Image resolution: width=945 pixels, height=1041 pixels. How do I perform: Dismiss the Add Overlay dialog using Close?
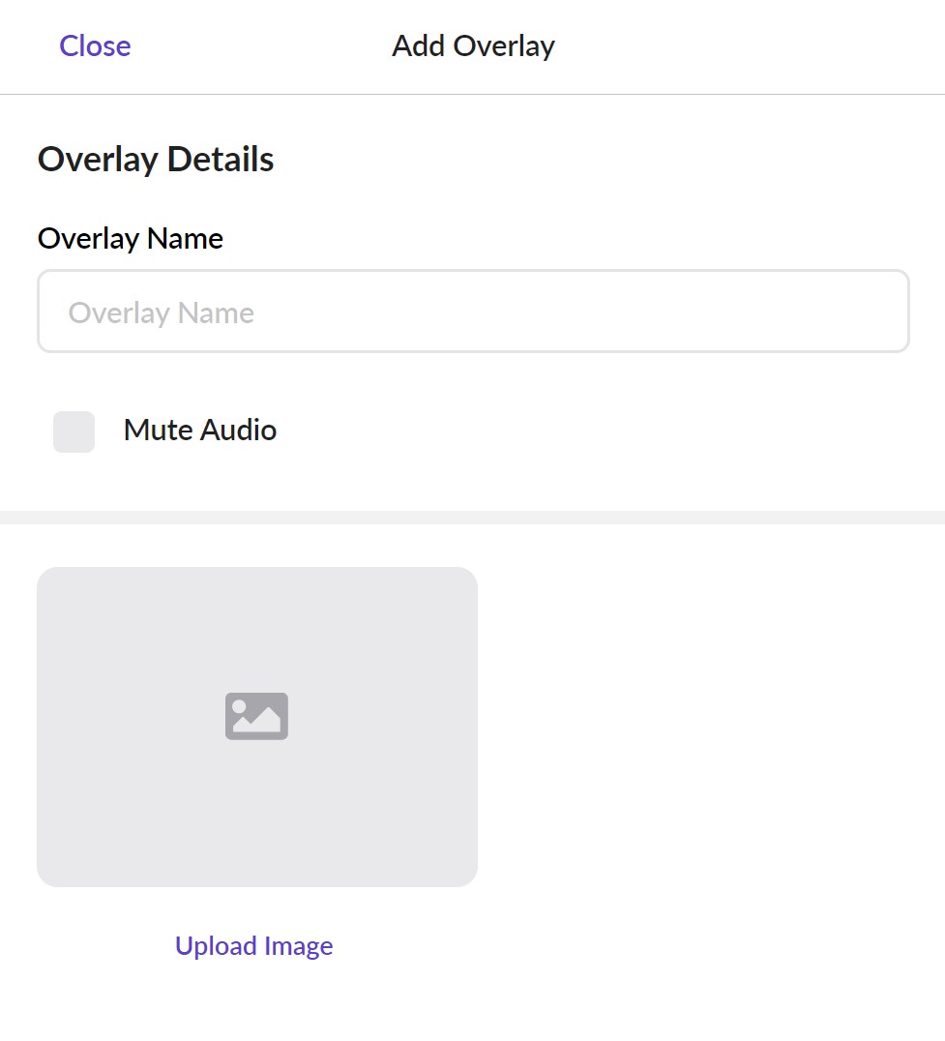pos(95,46)
